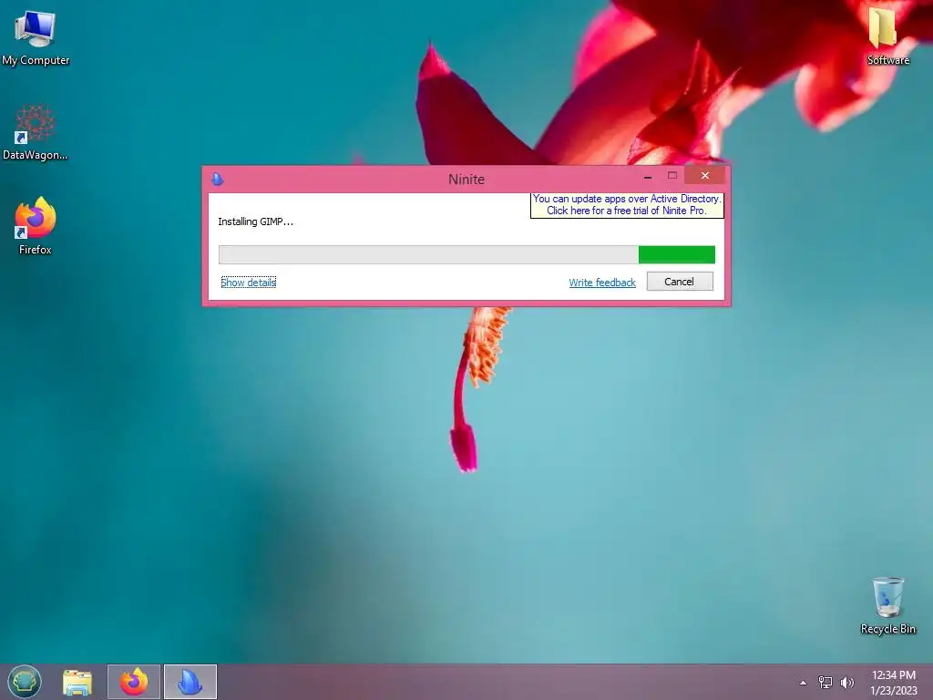Select the Firefox desktop shortcut

(x=36, y=226)
